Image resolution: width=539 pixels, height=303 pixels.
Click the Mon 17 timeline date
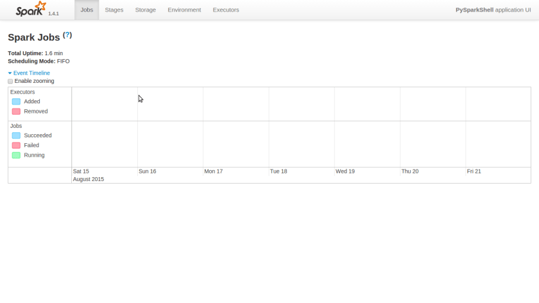point(213,171)
